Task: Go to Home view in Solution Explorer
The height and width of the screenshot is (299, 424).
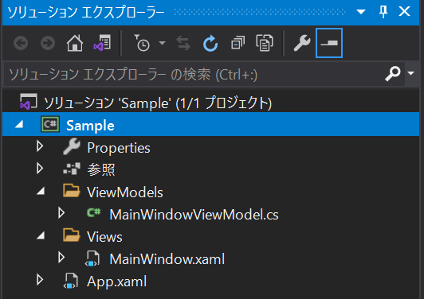Action: pyautogui.click(x=75, y=43)
